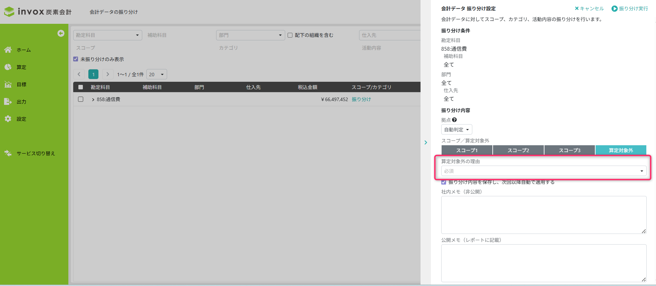Image resolution: width=656 pixels, height=286 pixels.
Task: Toggle 未振り分けのみ表示 checkbox
Action: tap(76, 59)
